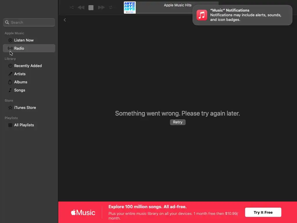Viewport: 297px width, 223px height.
Task: Open the "Music" Notifications alert
Action: click(242, 15)
